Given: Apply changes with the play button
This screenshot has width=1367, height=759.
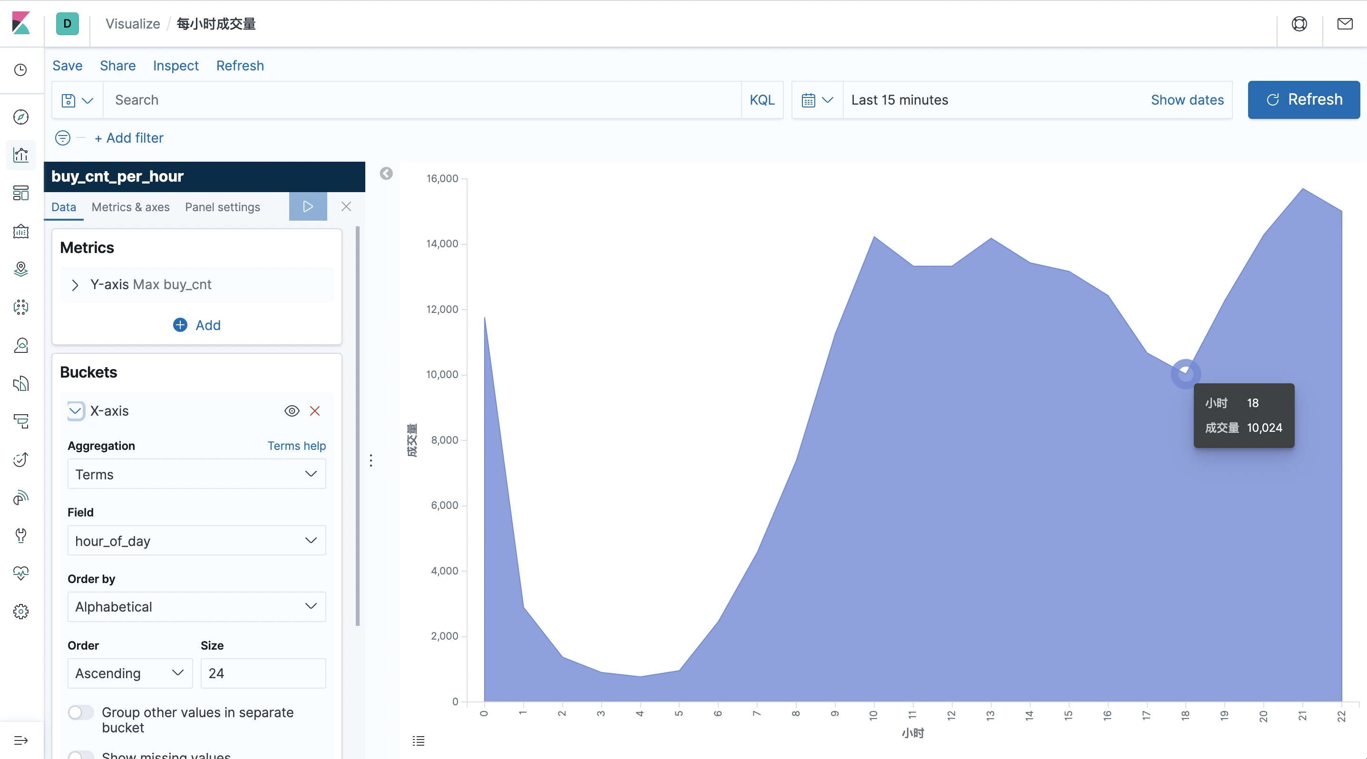Looking at the screenshot, I should (308, 206).
